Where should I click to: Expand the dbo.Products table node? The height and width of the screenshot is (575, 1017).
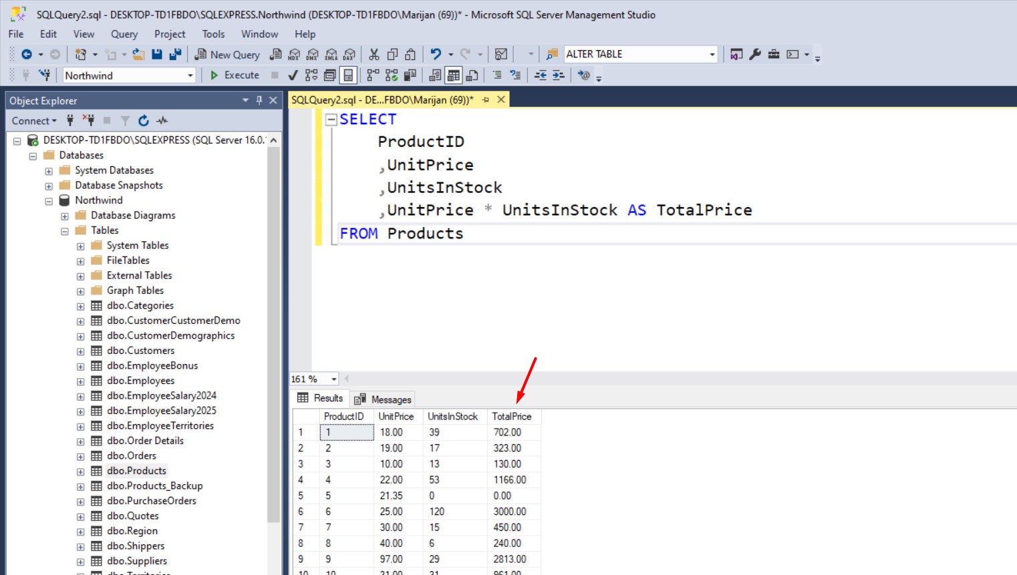[x=81, y=471]
